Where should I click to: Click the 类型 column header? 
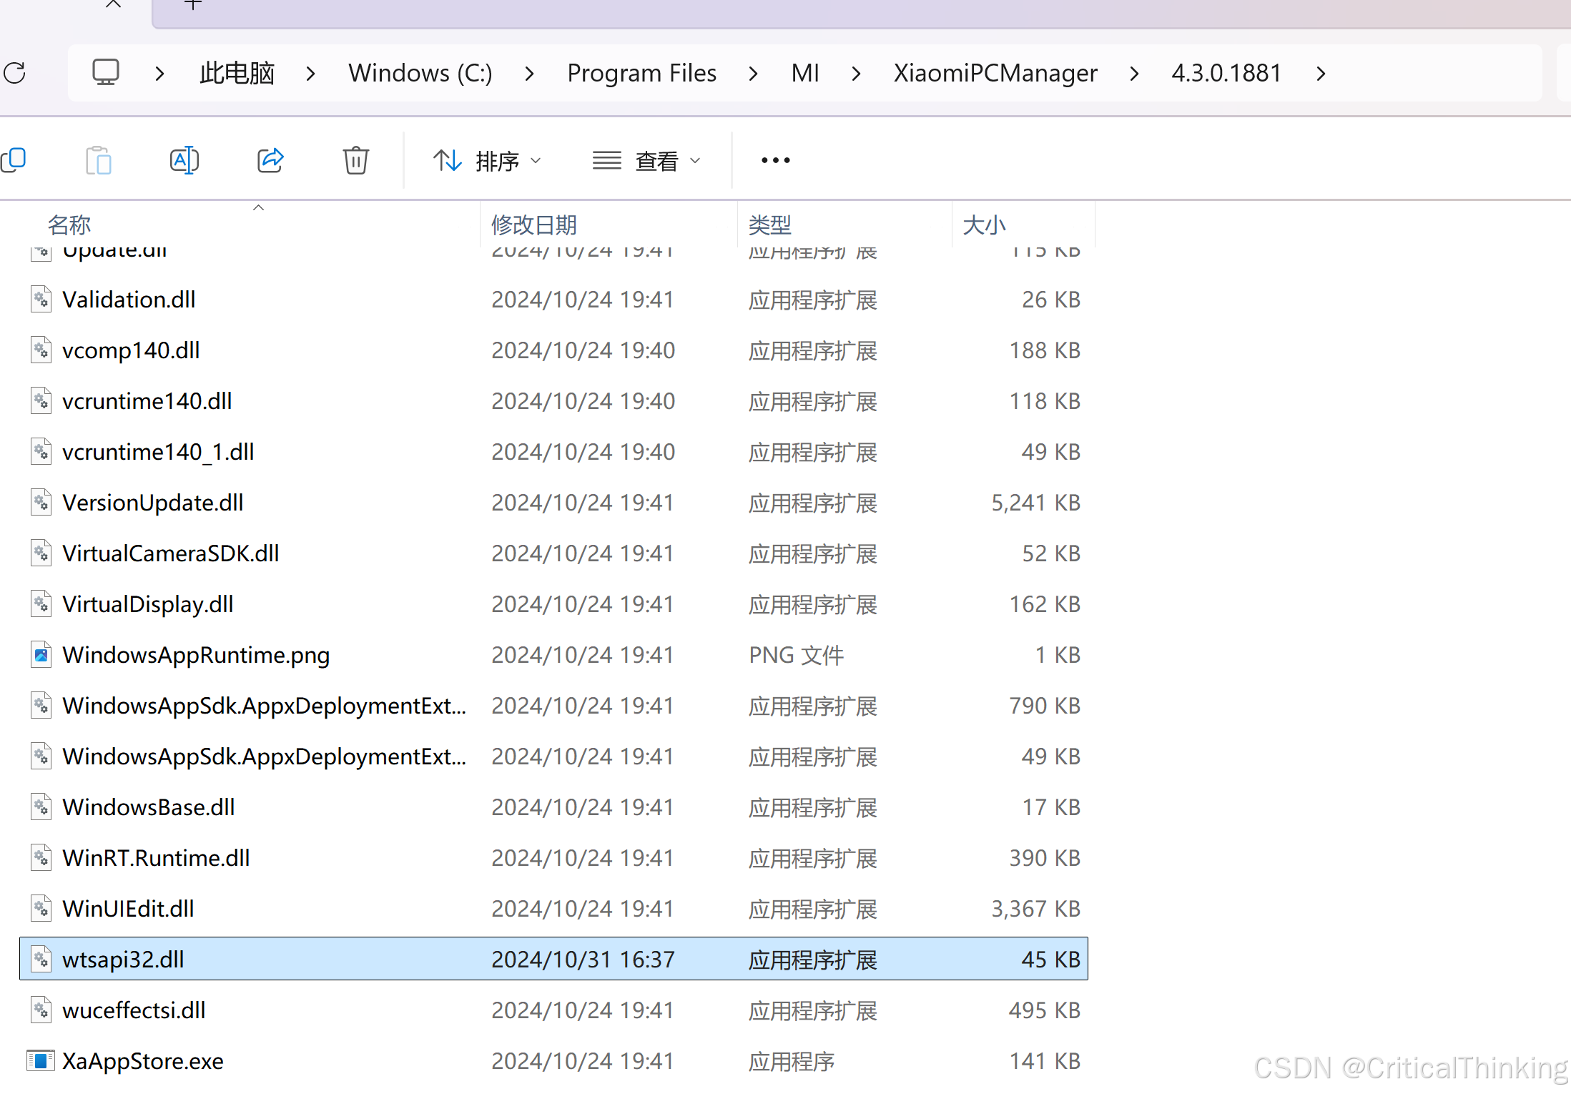[769, 225]
